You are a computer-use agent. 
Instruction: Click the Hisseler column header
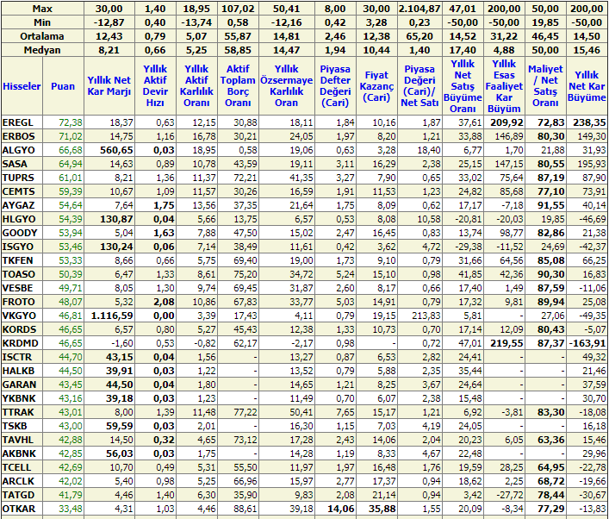tap(22, 86)
